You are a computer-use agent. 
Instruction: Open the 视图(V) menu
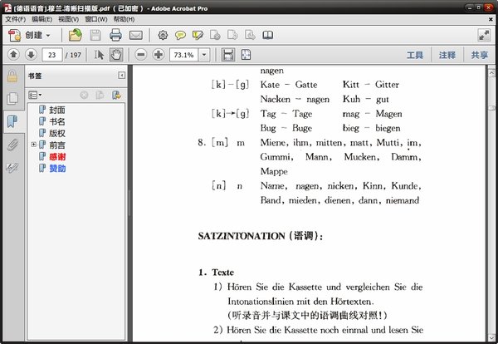69,18
